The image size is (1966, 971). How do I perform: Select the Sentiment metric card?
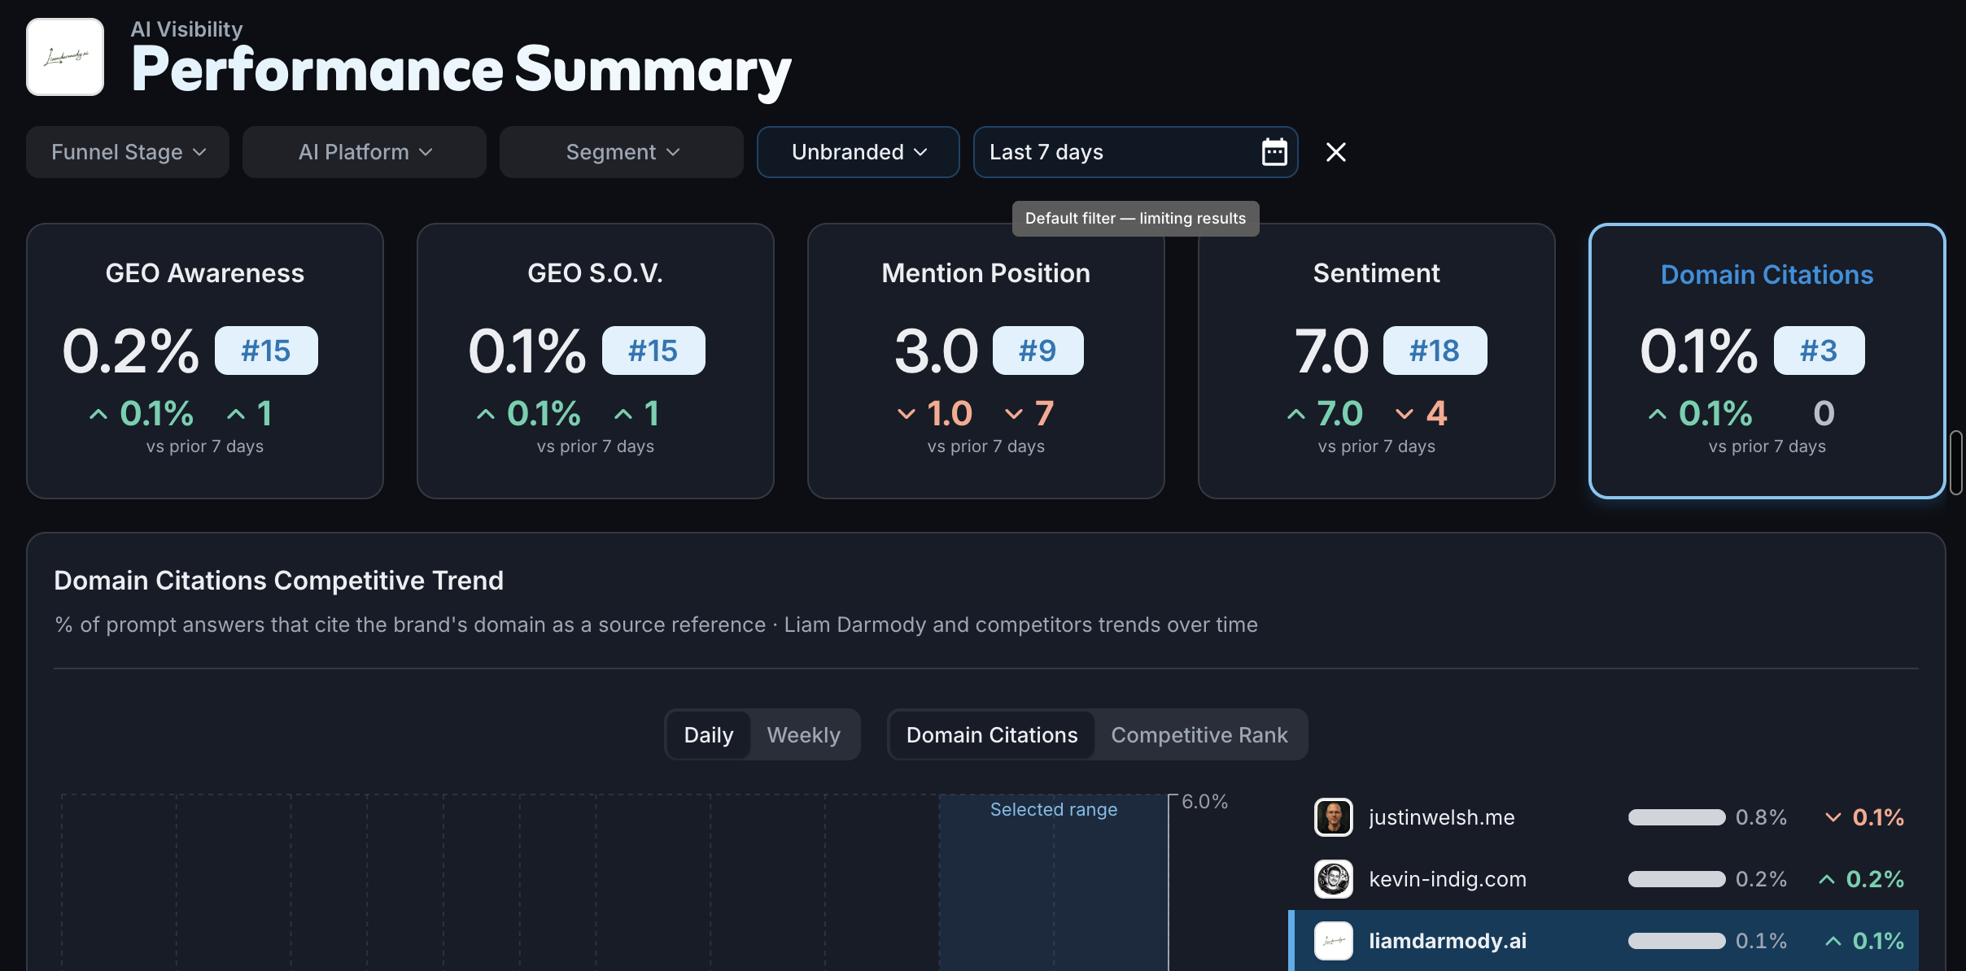click(x=1377, y=361)
